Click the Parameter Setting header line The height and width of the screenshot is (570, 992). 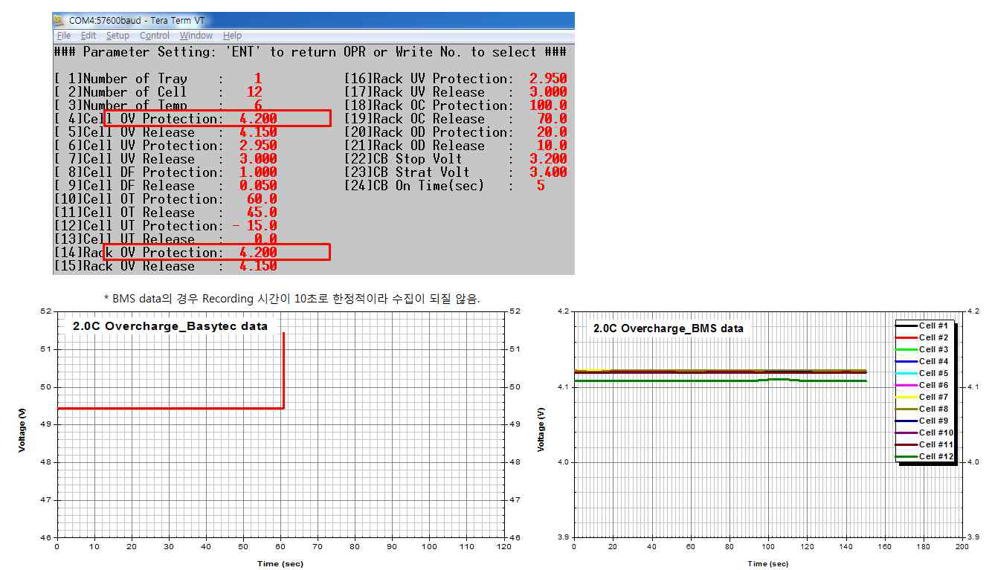click(310, 52)
